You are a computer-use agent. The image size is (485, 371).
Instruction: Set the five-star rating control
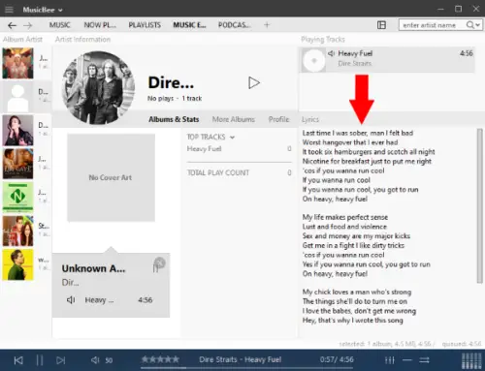point(160,359)
